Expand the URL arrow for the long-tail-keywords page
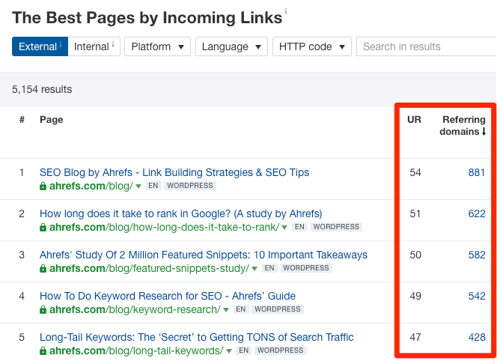 click(x=228, y=351)
